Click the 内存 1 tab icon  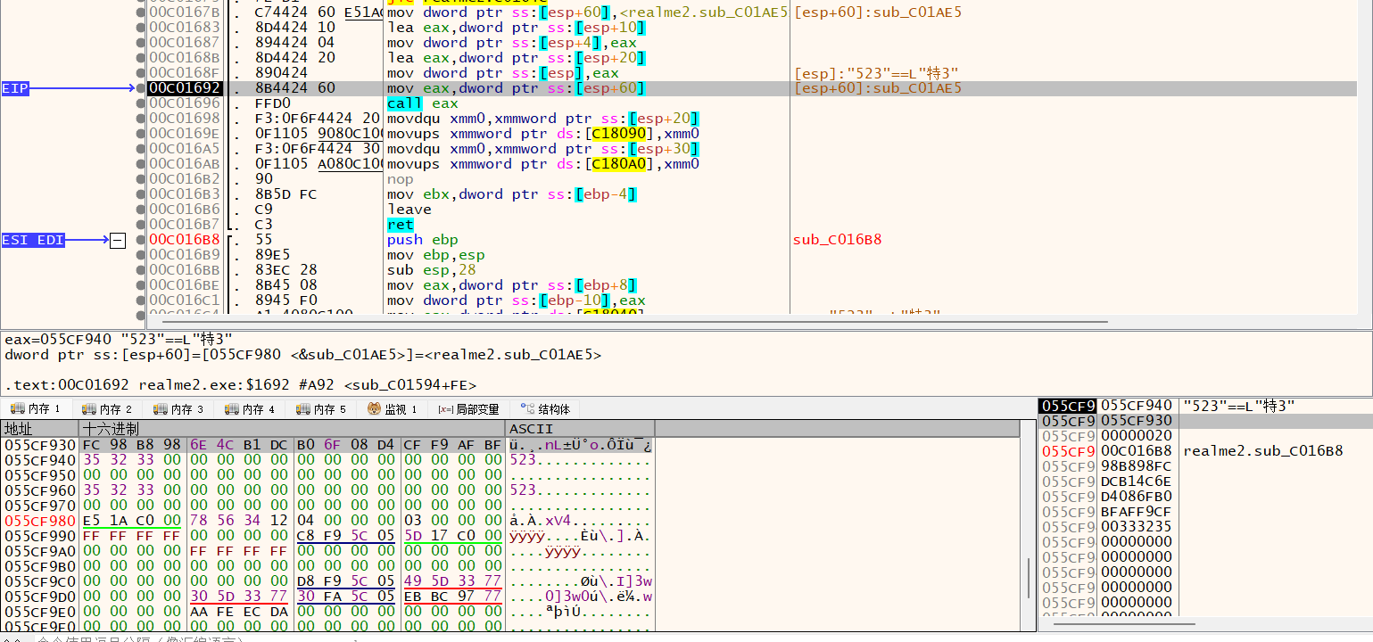tap(19, 409)
